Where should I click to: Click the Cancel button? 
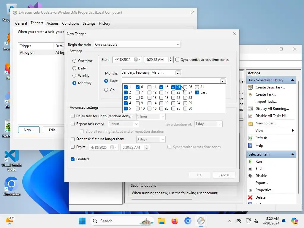point(224,175)
